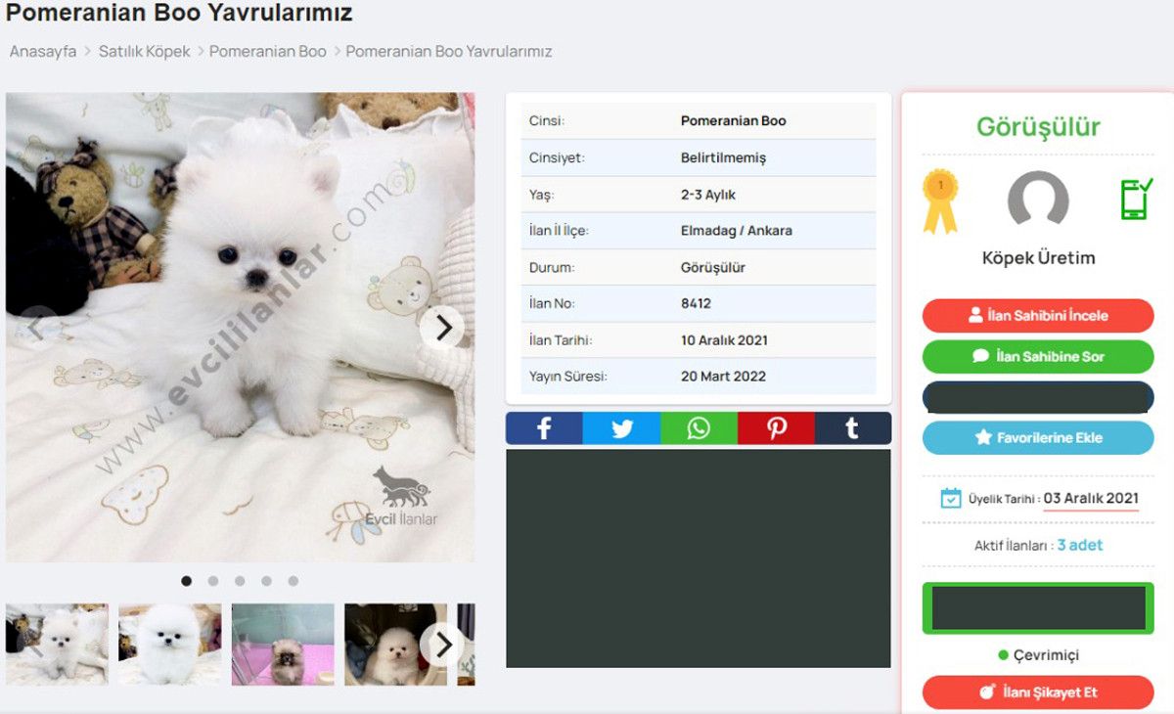Viewport: 1174px width, 714px height.
Task: Click '10 Aralık 2021' listing date
Action: [x=724, y=340]
